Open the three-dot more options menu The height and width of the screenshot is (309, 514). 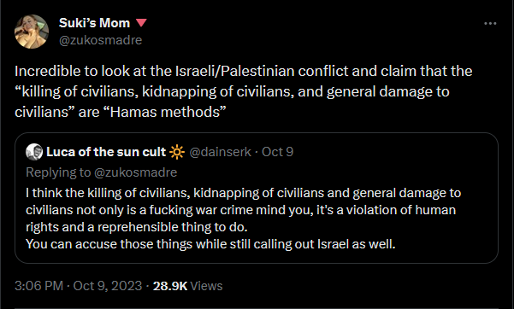pyautogui.click(x=490, y=24)
